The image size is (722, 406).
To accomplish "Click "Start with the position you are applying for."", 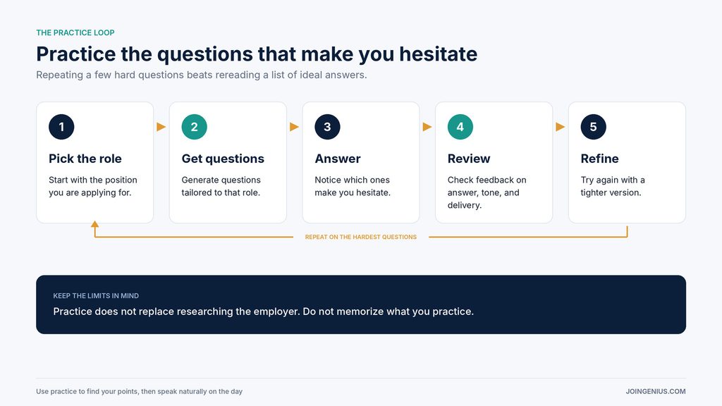I will 93,186.
